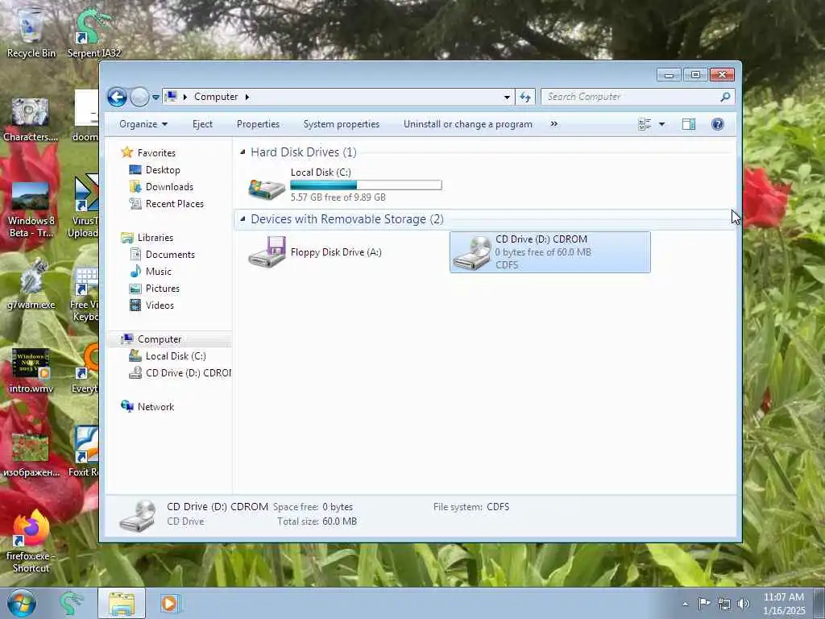
Task: Open the volume speaker icon
Action: (744, 604)
